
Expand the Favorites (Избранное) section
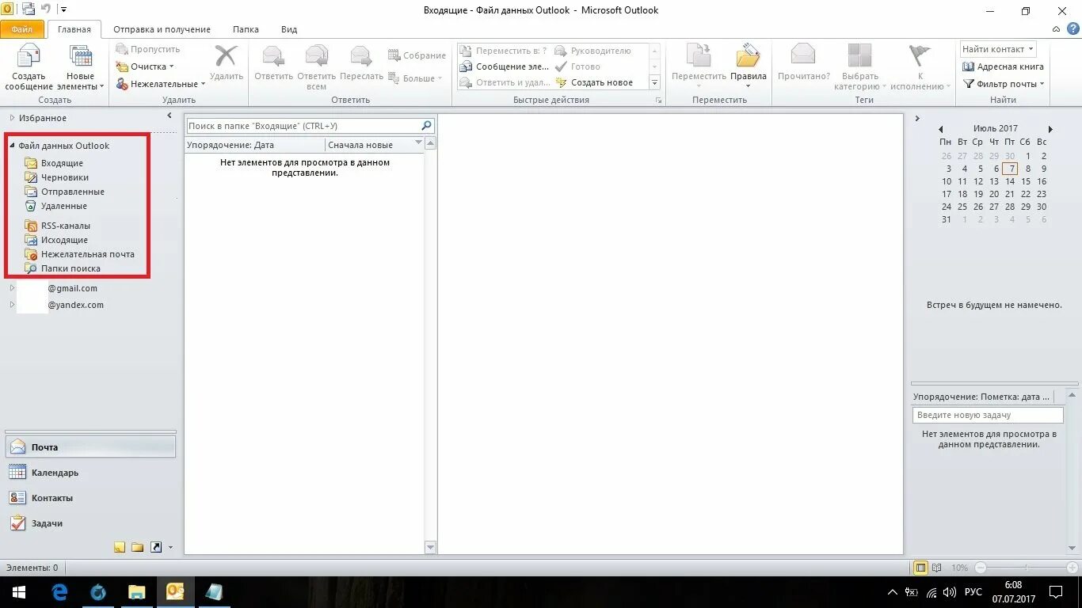pos(12,118)
